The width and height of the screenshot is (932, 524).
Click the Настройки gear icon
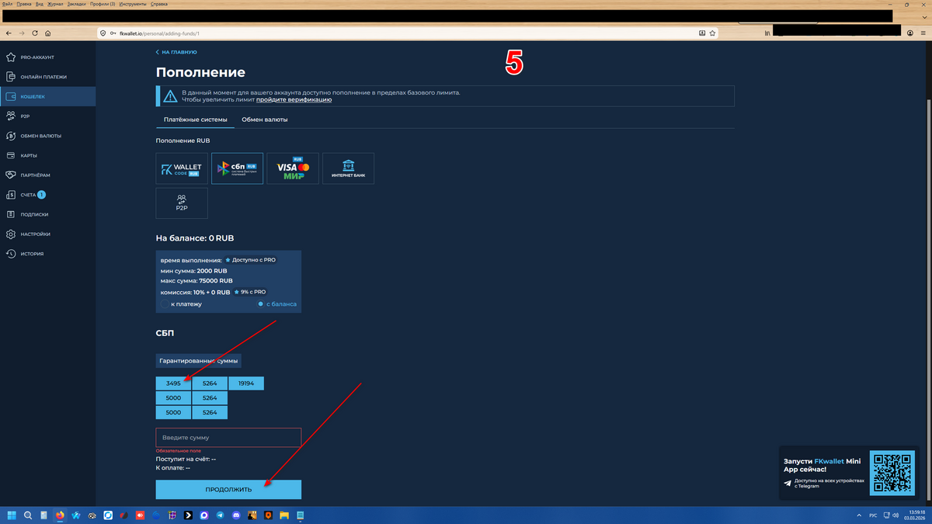coord(11,234)
